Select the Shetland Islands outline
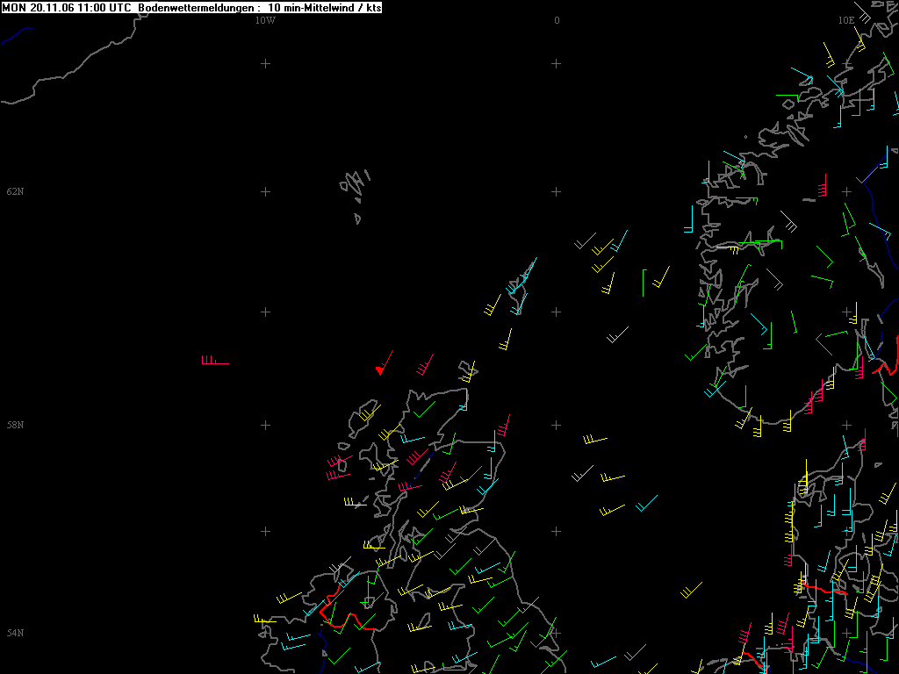This screenshot has height=674, width=899. (x=520, y=285)
